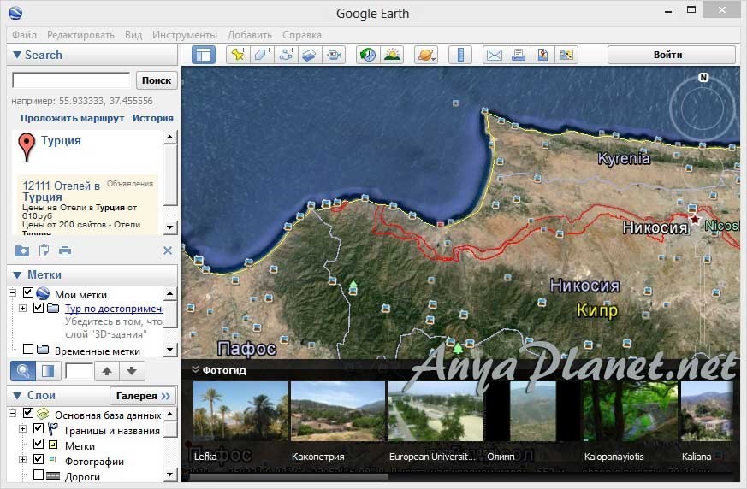Click the north N on the compass
Image resolution: width=747 pixels, height=489 pixels.
703,77
